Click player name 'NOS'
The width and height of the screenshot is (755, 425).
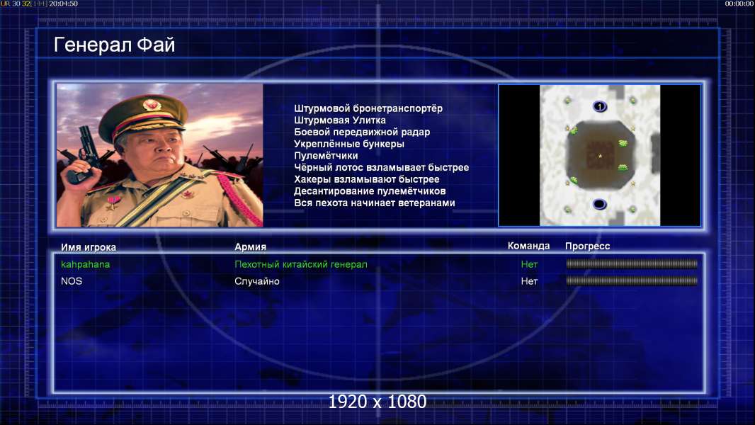pyautogui.click(x=72, y=281)
